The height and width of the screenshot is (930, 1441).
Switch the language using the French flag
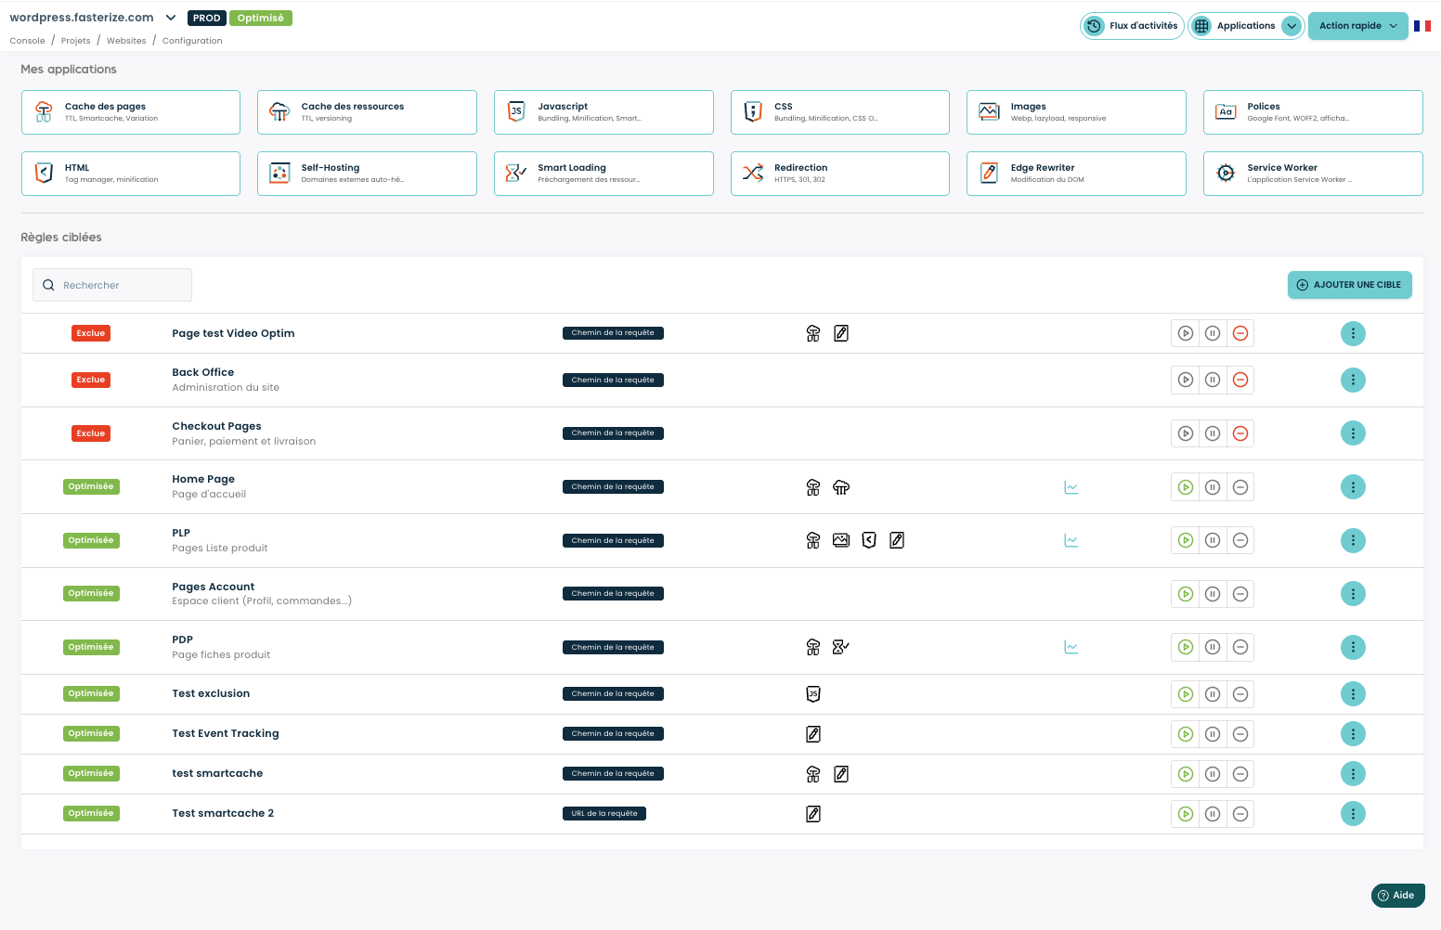[x=1422, y=26]
